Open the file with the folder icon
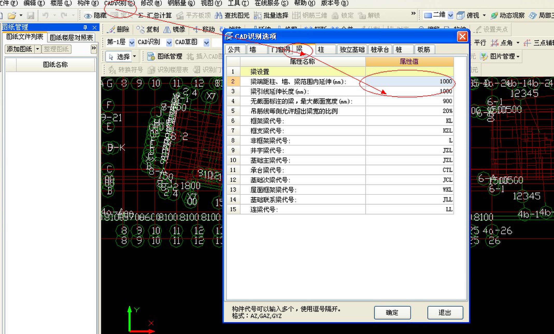 [x=12, y=16]
